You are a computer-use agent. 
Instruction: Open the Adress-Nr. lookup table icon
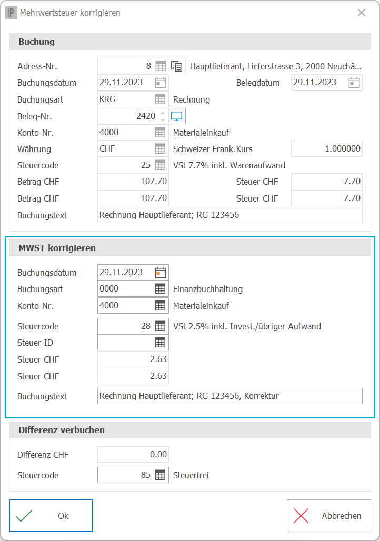[161, 66]
